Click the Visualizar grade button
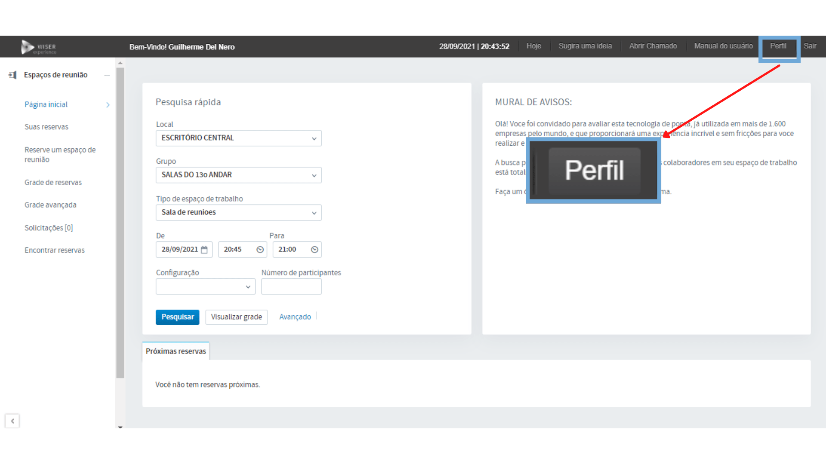The height and width of the screenshot is (464, 826). click(x=236, y=317)
